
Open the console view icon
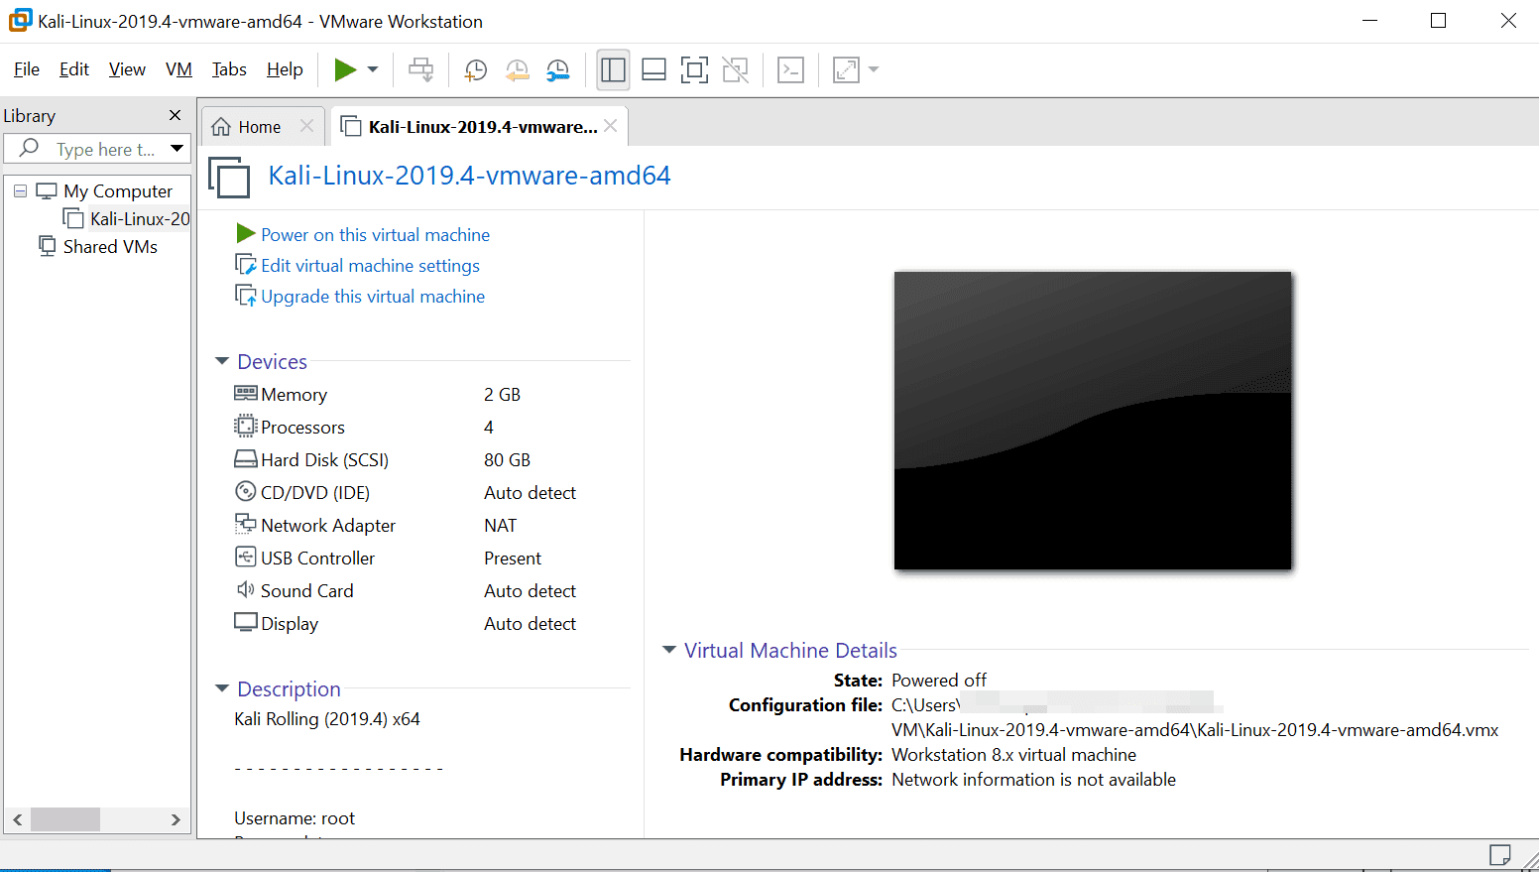click(790, 69)
